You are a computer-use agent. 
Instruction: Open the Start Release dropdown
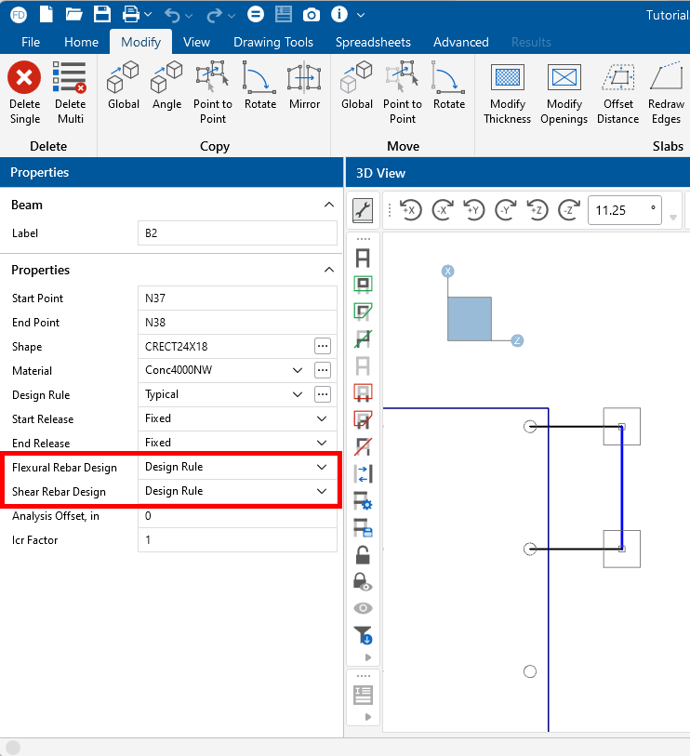click(322, 418)
